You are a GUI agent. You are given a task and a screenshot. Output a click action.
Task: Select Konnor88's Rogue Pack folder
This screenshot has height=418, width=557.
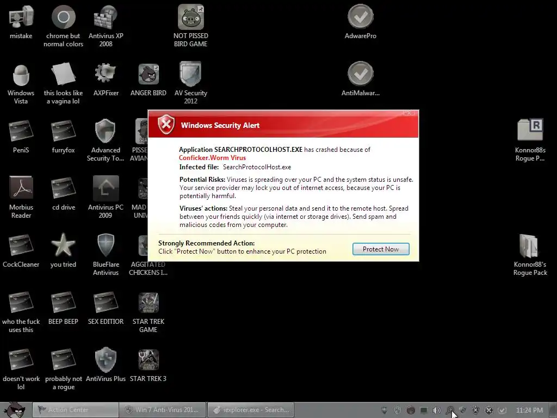tap(530, 255)
